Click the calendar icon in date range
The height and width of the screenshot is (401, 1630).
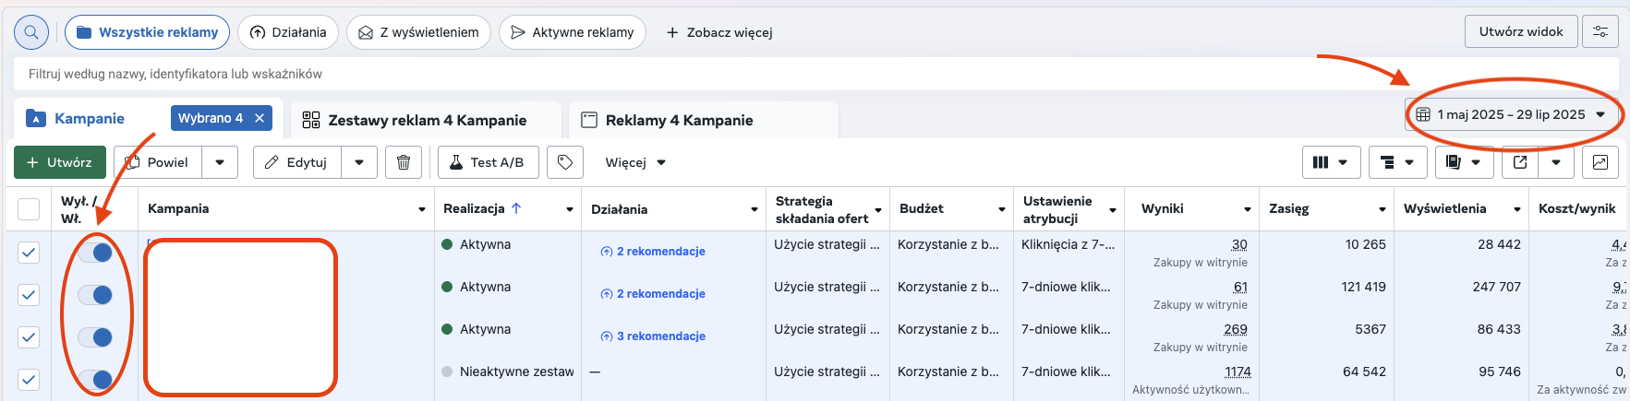[x=1423, y=114]
